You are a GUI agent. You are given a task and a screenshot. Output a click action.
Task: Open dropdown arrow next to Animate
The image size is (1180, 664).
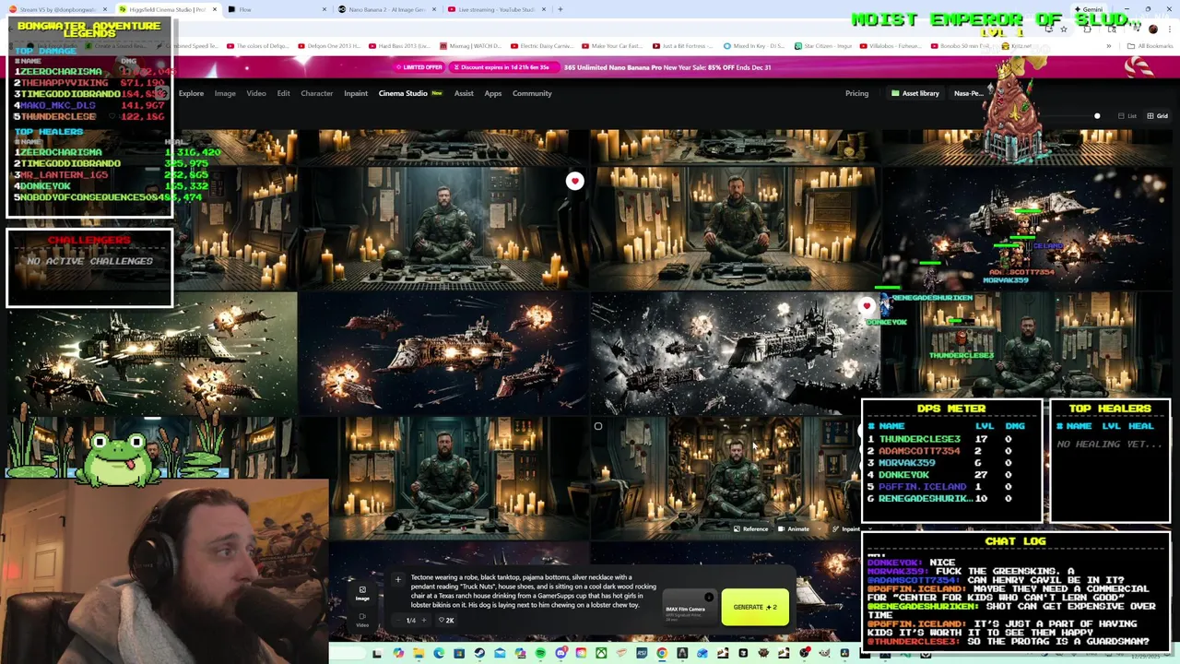pos(819,529)
